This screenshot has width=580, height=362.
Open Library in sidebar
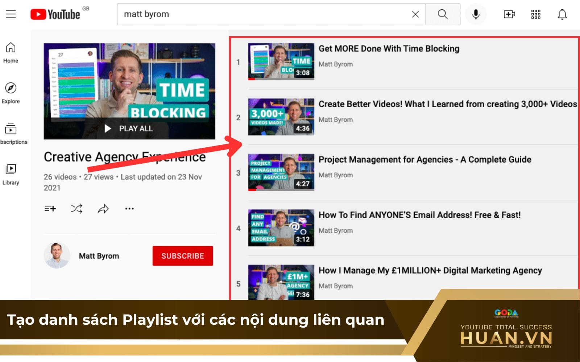tap(11, 174)
